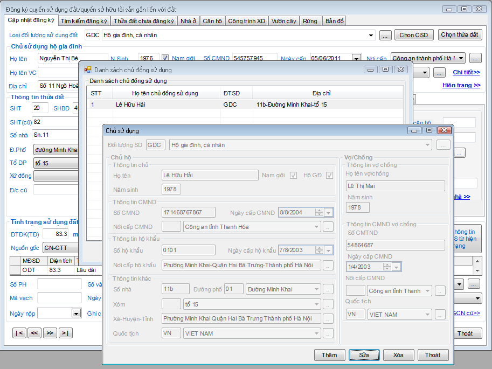Switch to the Tìm kiếm đăng ký tab
Screen dimensions: 492x369
pos(84,21)
